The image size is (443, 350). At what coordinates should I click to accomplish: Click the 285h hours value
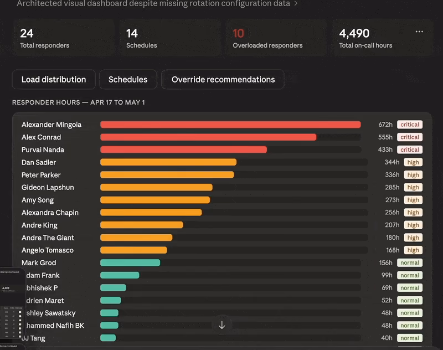[392, 187]
